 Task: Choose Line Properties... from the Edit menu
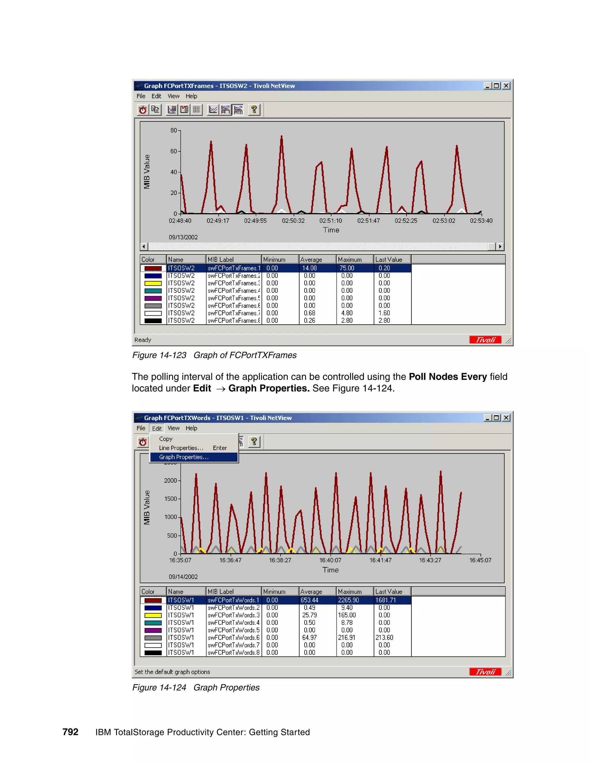pyautogui.click(x=194, y=448)
